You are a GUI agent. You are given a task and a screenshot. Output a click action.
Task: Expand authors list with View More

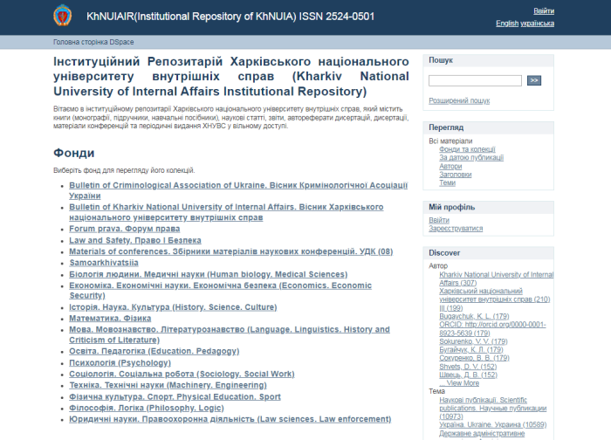point(463,382)
